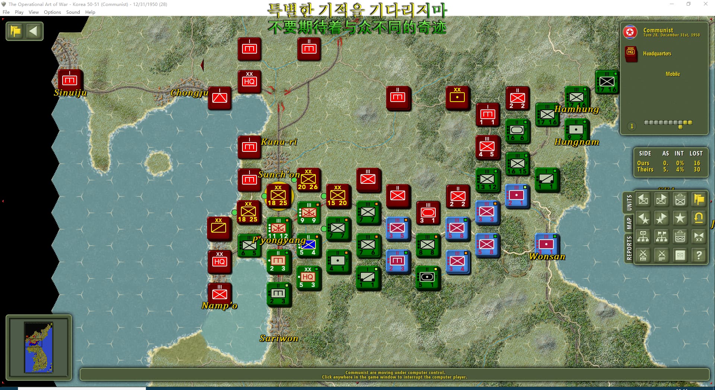Click the unit strength dots indicator
This screenshot has width=715, height=390.
[x=668, y=124]
